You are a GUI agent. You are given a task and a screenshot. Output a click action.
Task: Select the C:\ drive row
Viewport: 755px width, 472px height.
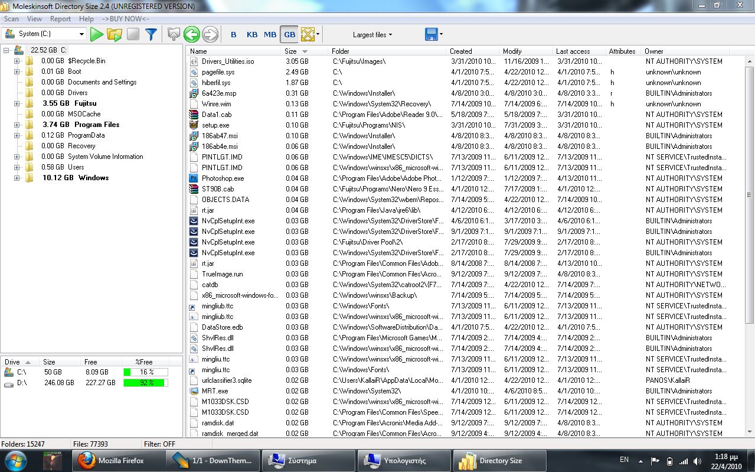(x=91, y=372)
